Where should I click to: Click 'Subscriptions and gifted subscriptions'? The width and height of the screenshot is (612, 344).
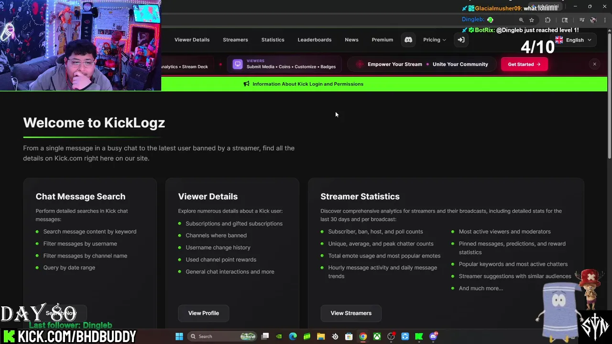[234, 224]
